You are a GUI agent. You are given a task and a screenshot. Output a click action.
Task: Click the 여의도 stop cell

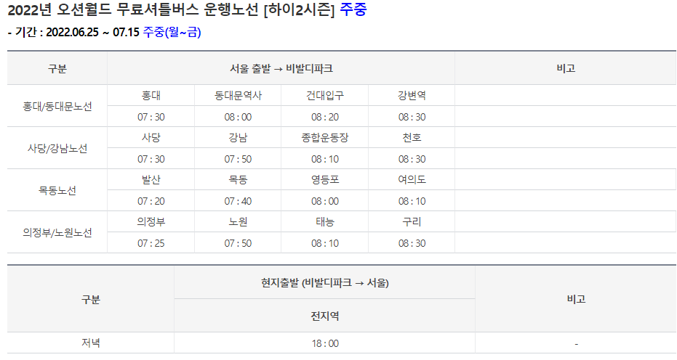pos(412,180)
